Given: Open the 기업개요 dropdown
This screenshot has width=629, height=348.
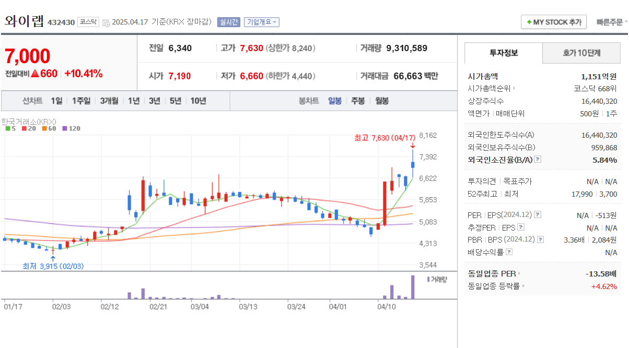Looking at the screenshot, I should click(261, 22).
